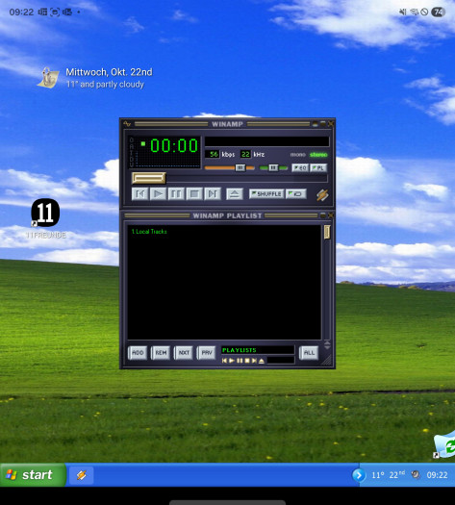Click the mini Pause icon under PLAYLISTS

tap(240, 361)
